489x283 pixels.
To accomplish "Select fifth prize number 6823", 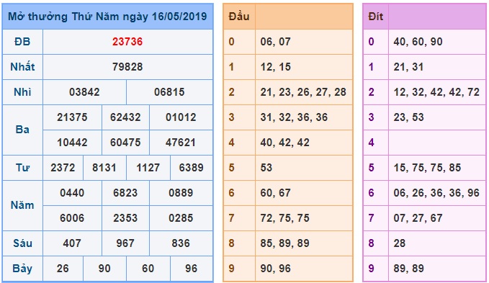I will 125,193.
